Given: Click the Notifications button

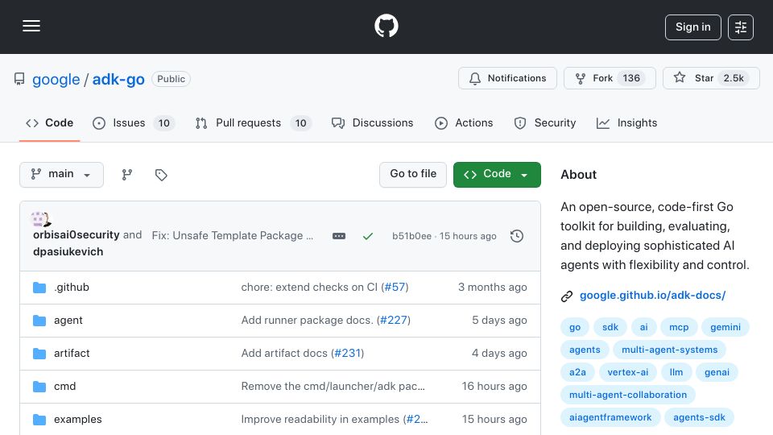Looking at the screenshot, I should (x=507, y=78).
